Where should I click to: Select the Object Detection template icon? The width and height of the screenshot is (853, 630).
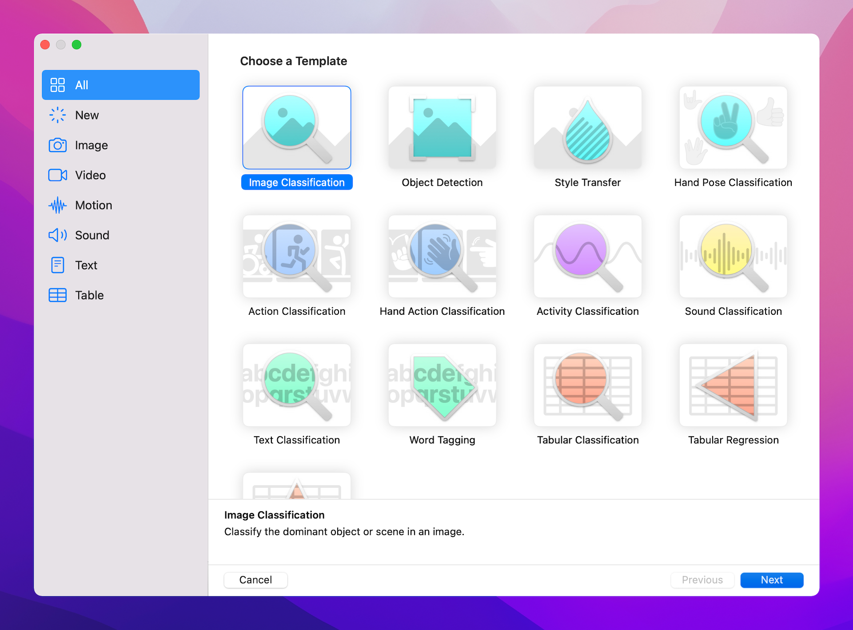click(x=442, y=128)
